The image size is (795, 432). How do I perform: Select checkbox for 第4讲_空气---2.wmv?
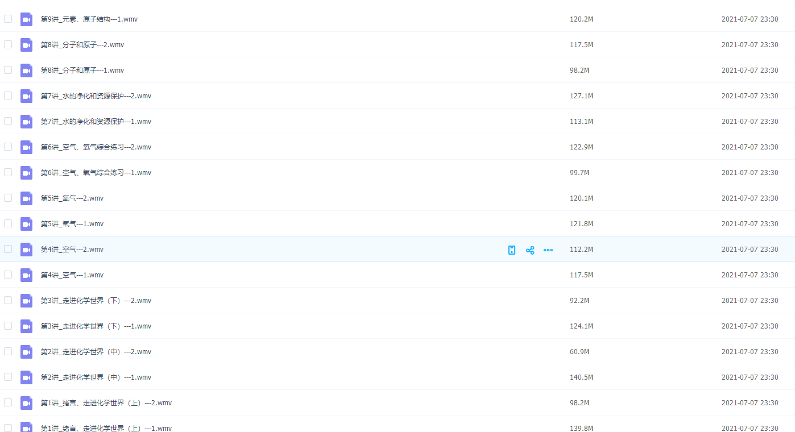click(8, 249)
